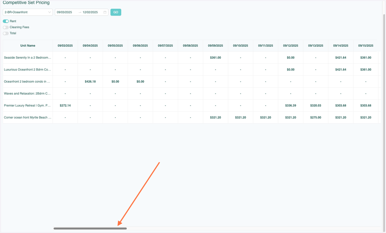Click the Unit Name column header
The image size is (386, 233).
[x=28, y=46]
